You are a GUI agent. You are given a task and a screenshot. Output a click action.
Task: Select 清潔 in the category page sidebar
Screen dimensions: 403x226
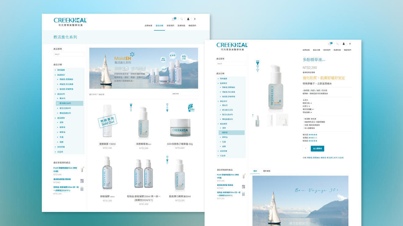click(61, 122)
